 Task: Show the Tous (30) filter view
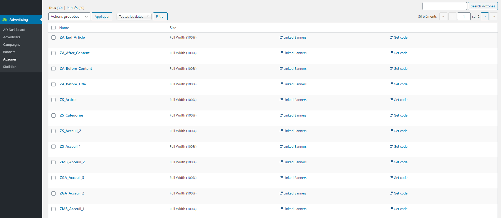56,8
